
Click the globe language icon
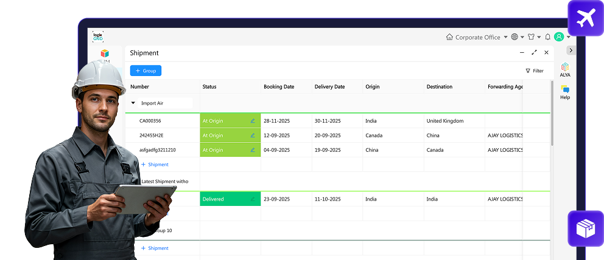coord(514,37)
